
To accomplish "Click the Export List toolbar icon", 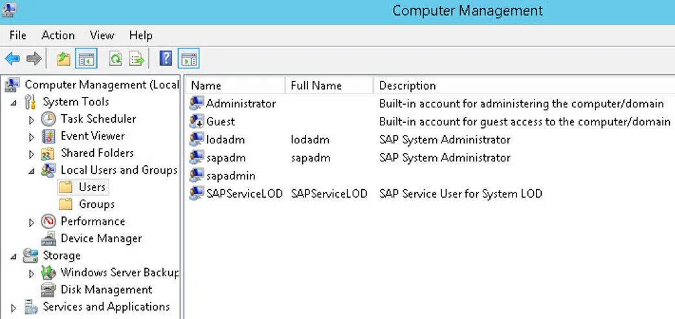I will (x=137, y=59).
